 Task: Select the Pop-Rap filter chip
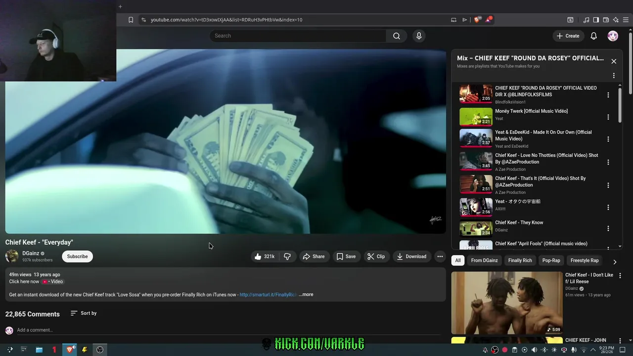coord(551,261)
